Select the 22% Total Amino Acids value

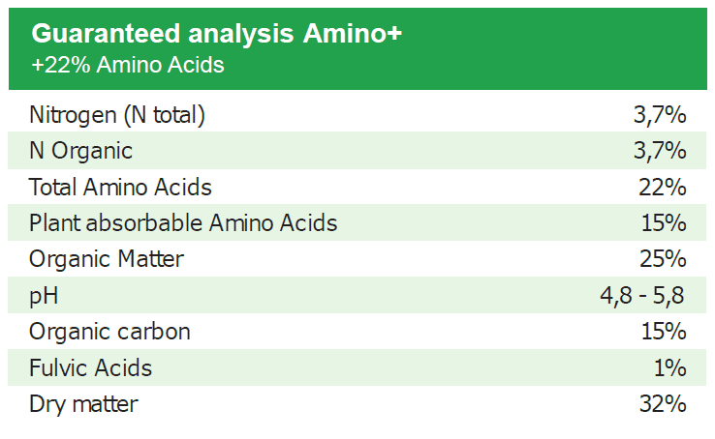click(x=663, y=187)
